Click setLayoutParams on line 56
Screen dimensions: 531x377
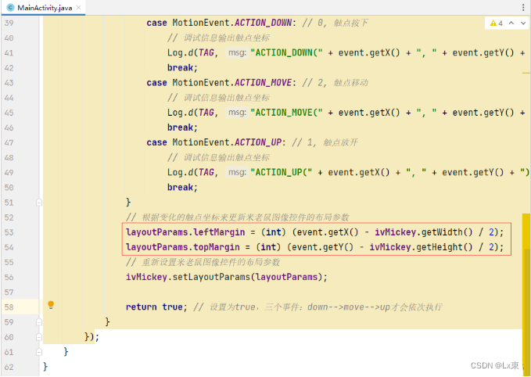click(x=211, y=277)
